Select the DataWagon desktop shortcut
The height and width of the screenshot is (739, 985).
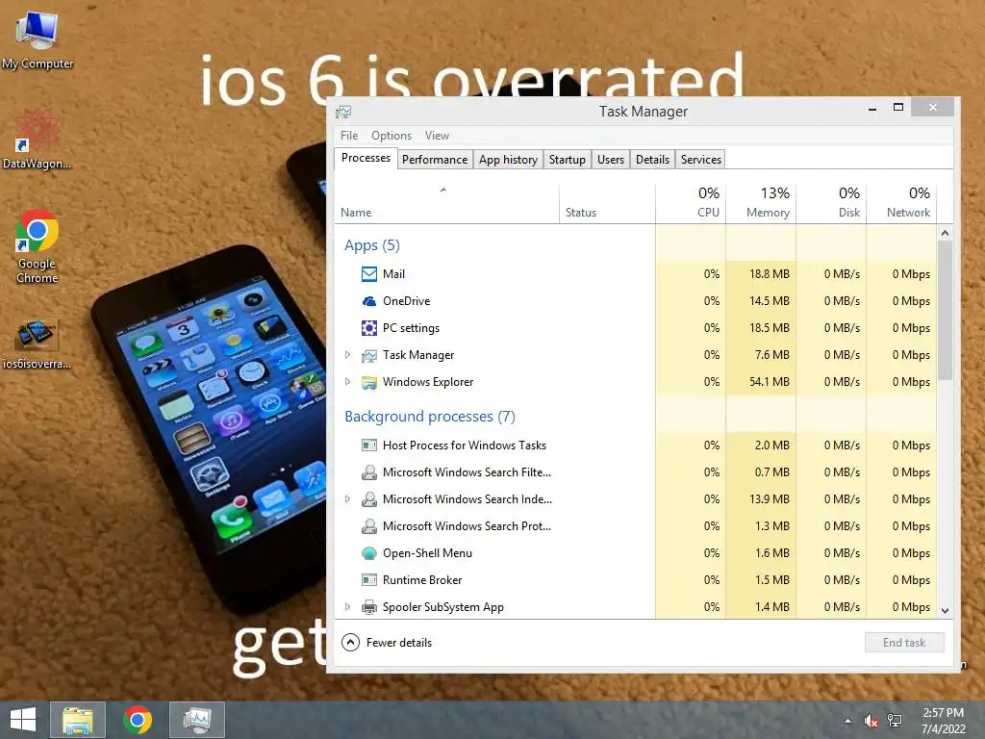pyautogui.click(x=38, y=140)
